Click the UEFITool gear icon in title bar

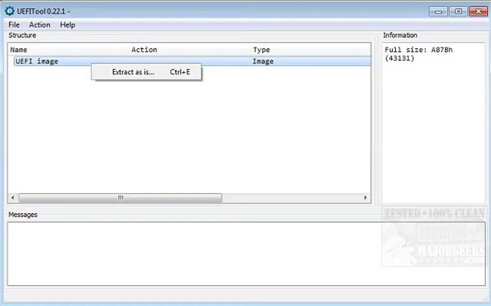tap(10, 11)
